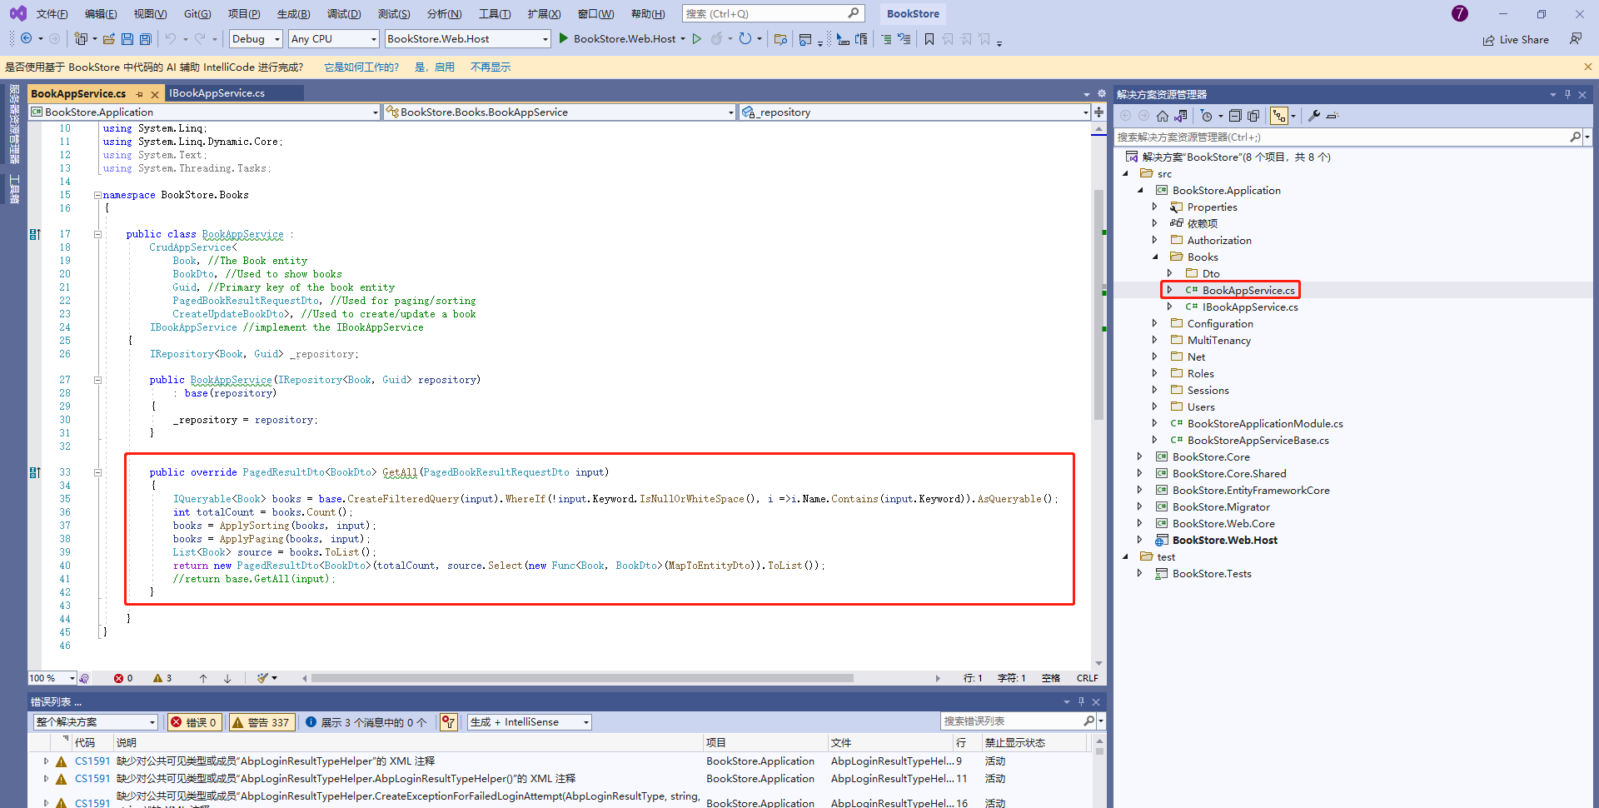1599x808 pixels.
Task: Open the Git menu
Action: click(197, 14)
